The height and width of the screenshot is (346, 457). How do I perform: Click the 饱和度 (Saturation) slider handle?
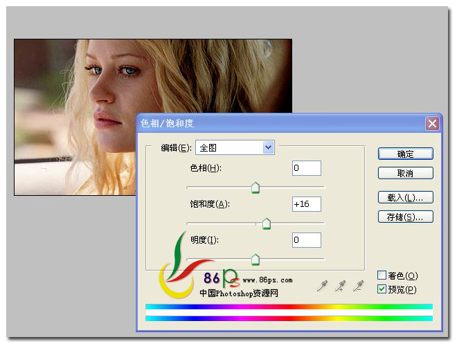[x=266, y=224]
